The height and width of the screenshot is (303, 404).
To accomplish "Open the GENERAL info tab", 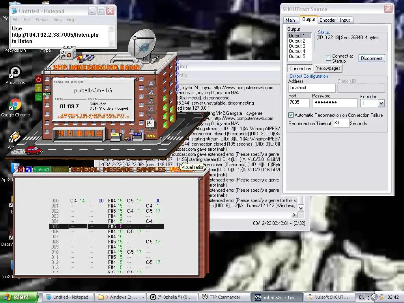I will click(x=85, y=170).
